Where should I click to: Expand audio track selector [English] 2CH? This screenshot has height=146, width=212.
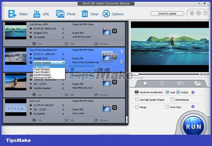(x=63, y=33)
